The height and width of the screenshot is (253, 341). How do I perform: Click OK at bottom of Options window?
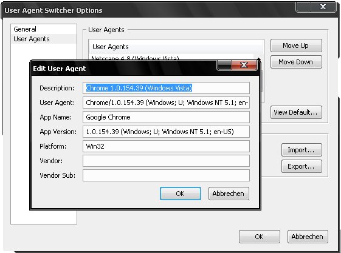(x=260, y=237)
